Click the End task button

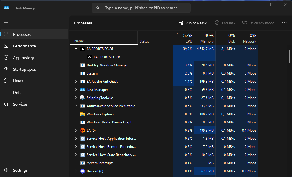225,23
